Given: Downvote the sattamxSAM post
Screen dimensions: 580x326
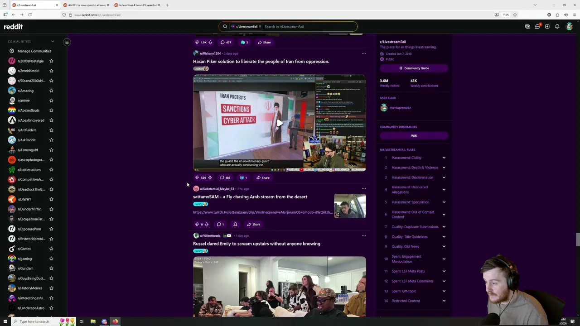Looking at the screenshot, I should tap(207, 224).
